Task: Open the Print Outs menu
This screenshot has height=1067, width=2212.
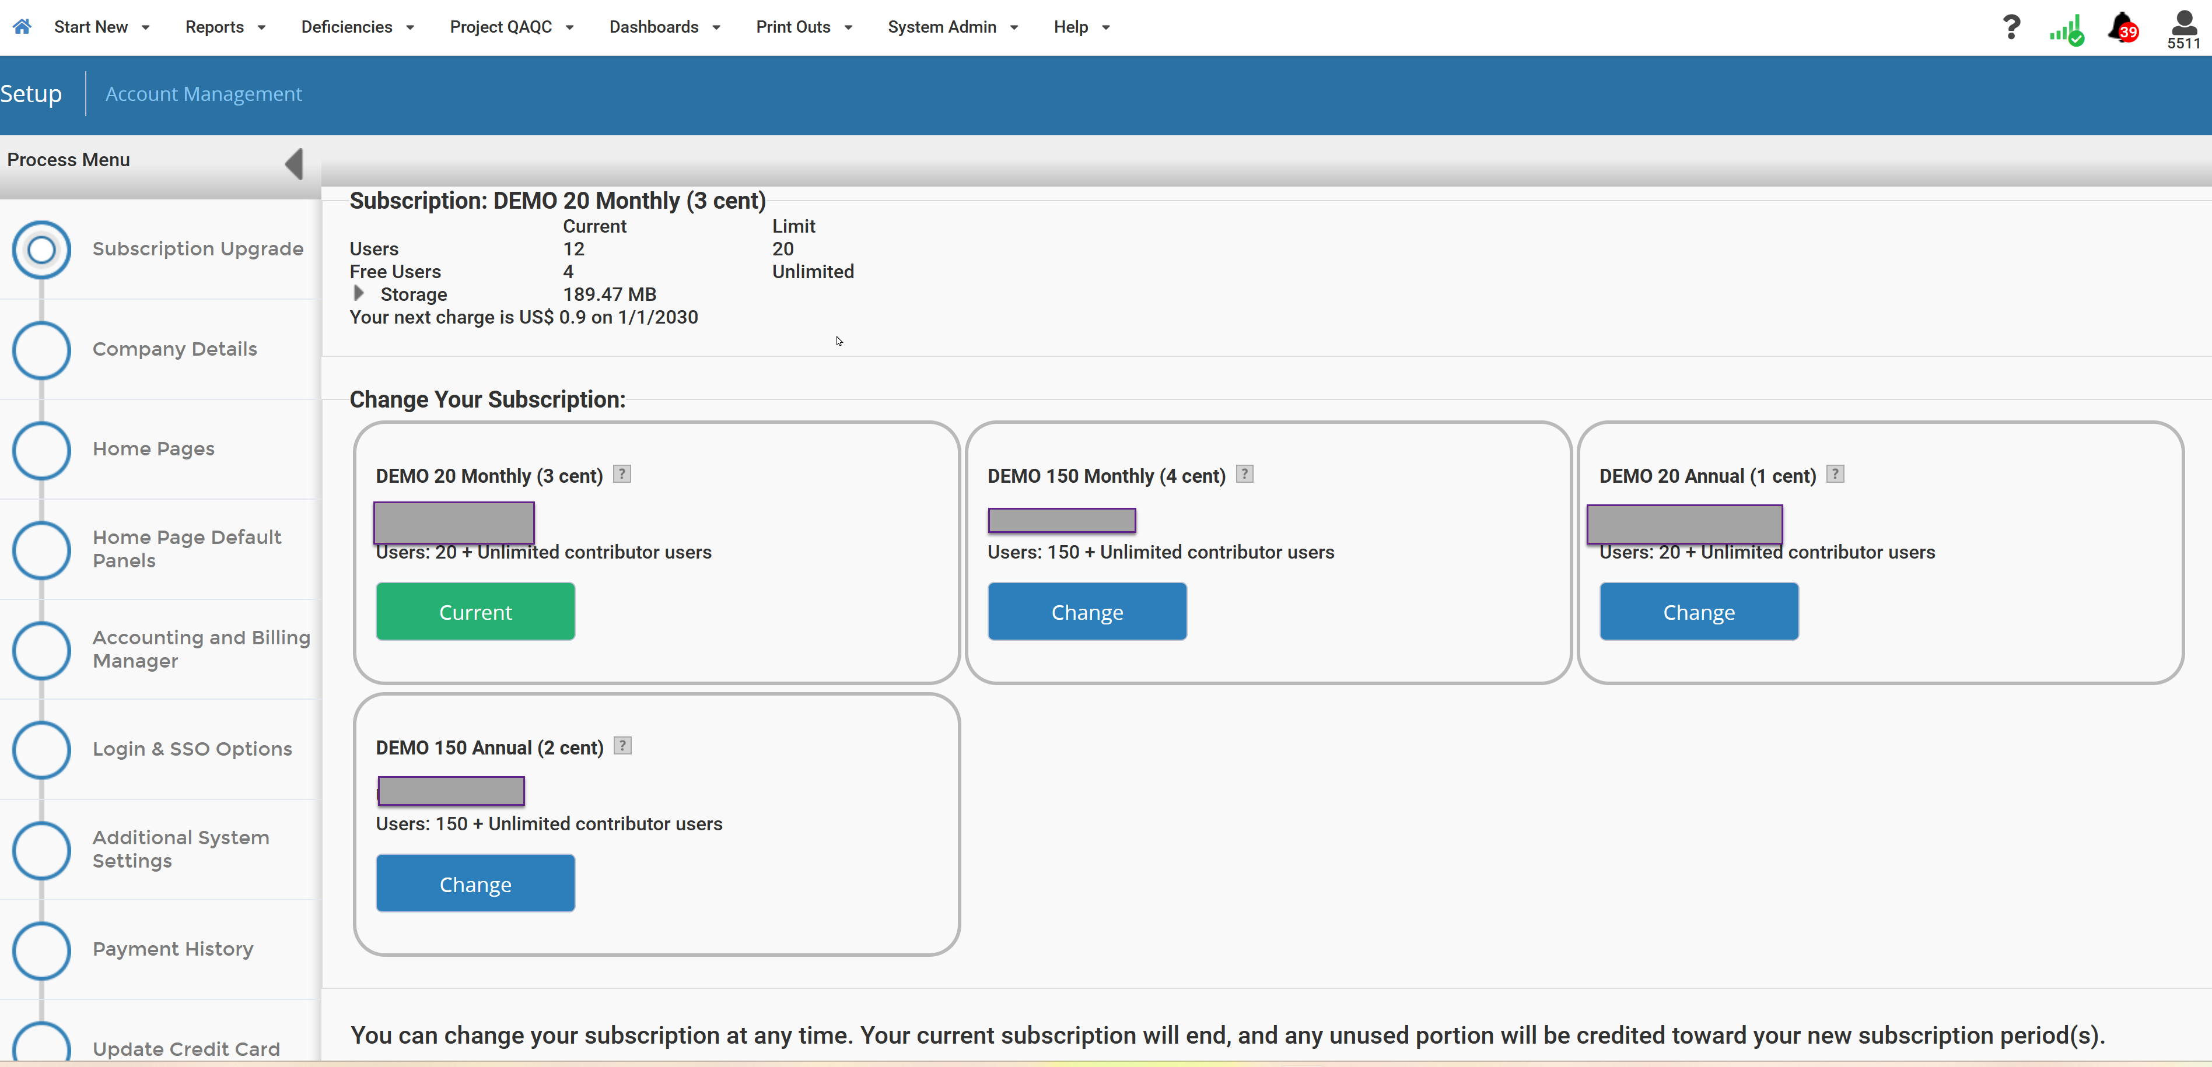Action: click(804, 27)
